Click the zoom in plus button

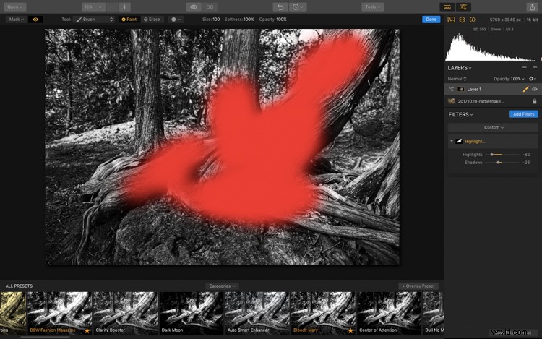tap(125, 7)
